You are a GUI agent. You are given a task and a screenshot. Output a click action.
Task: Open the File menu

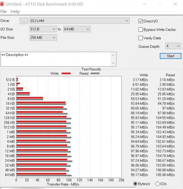click(3, 12)
